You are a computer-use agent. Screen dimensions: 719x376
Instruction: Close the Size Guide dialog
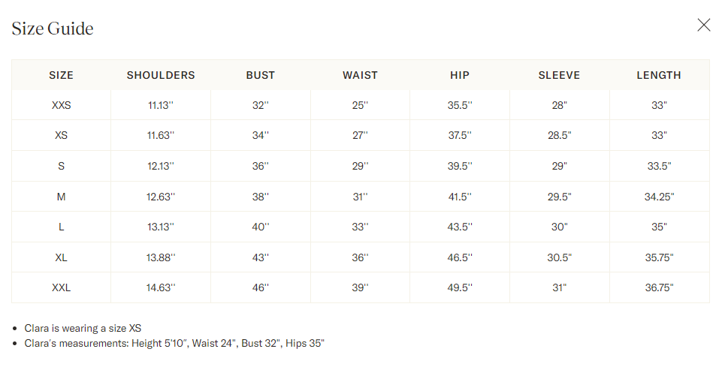coord(703,25)
